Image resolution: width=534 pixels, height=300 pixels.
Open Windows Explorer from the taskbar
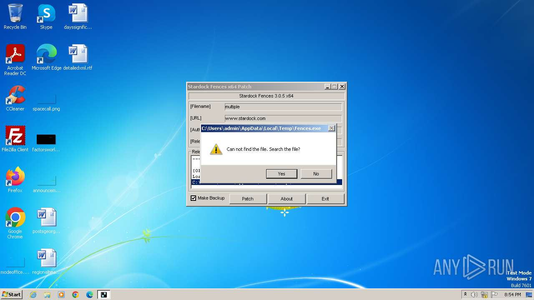tap(47, 295)
